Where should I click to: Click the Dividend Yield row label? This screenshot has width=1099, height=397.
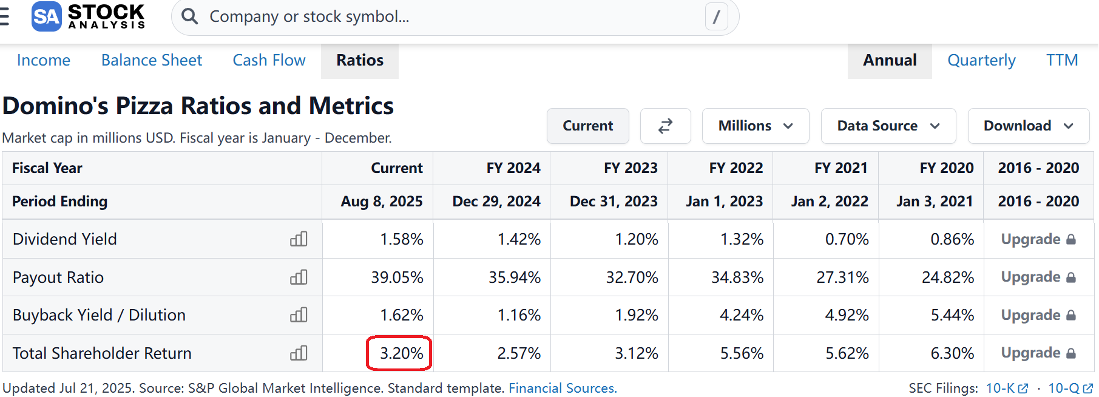pyautogui.click(x=64, y=239)
